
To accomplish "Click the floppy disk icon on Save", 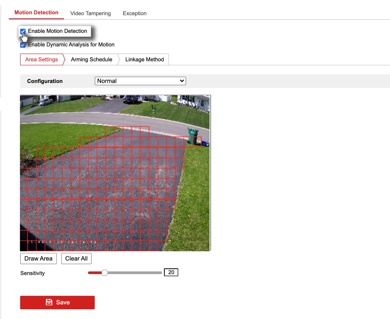I will click(49, 302).
